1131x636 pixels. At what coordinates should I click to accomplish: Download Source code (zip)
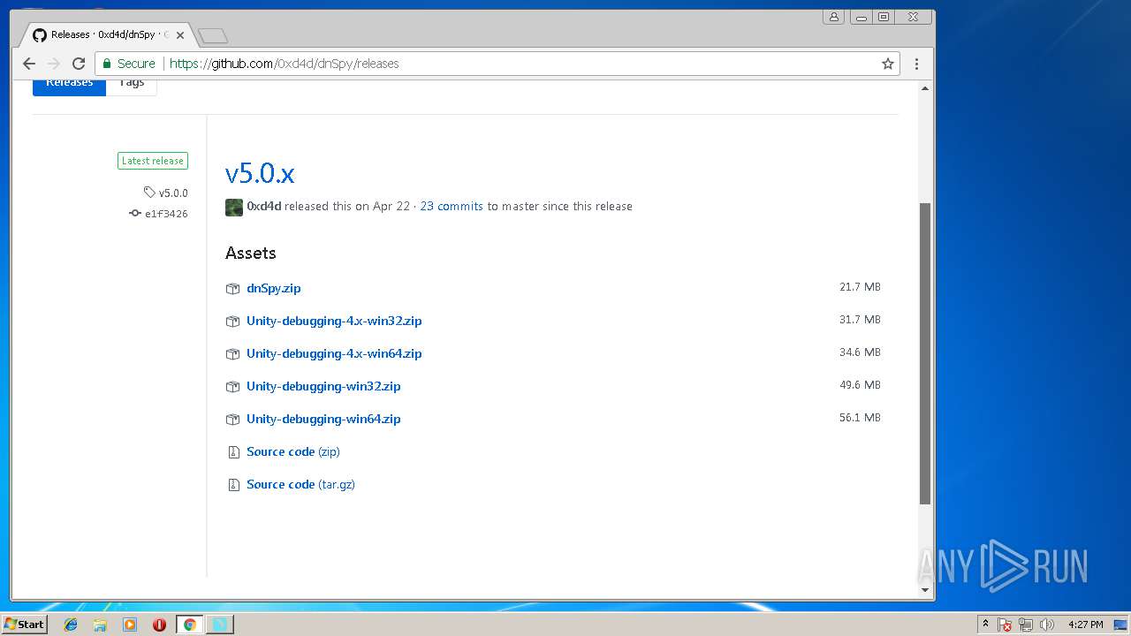(x=293, y=452)
